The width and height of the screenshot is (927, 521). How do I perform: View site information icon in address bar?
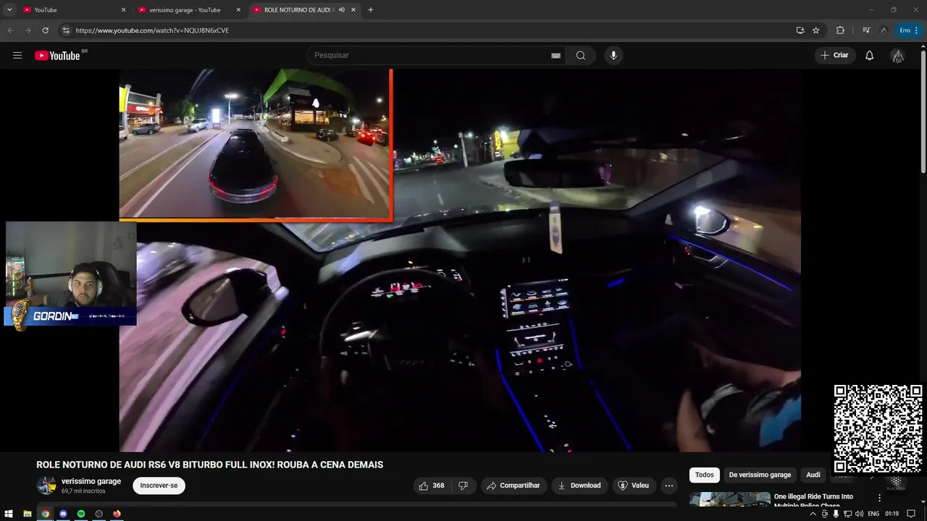click(x=65, y=30)
